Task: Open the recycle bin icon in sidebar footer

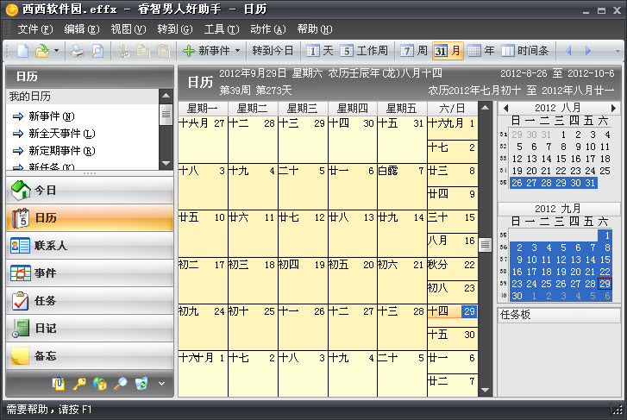Action: [141, 384]
